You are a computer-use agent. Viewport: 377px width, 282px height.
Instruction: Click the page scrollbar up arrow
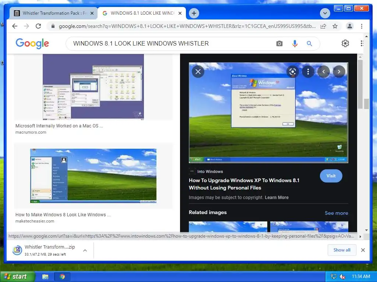coord(366,36)
